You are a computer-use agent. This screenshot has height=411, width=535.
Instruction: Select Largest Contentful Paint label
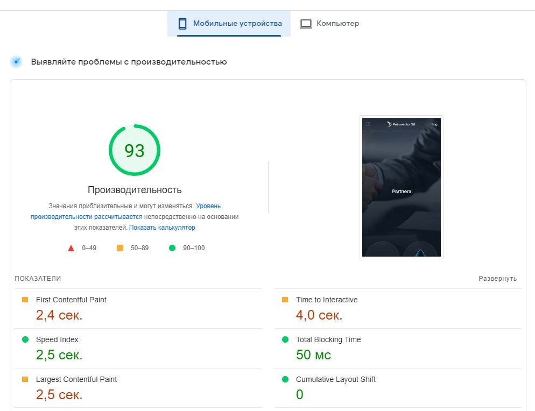coord(76,379)
